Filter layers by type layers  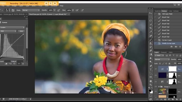pos(173,56)
